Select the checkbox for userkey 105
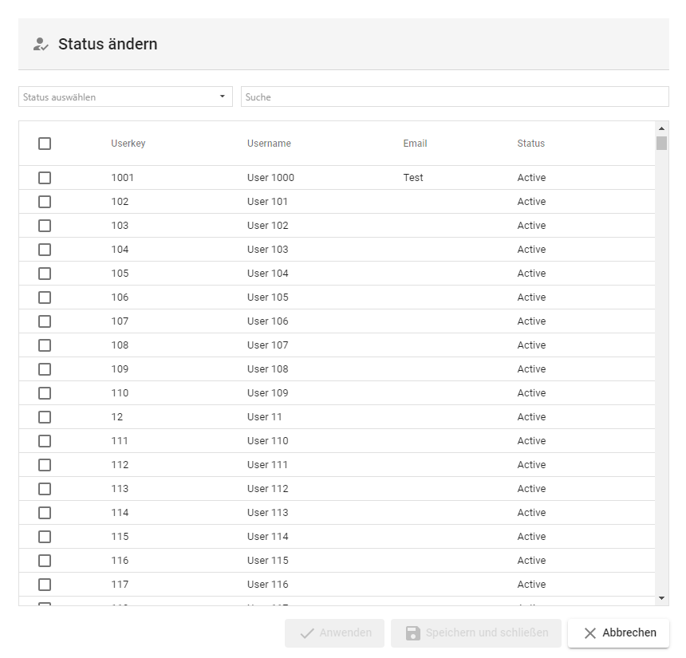 (45, 274)
